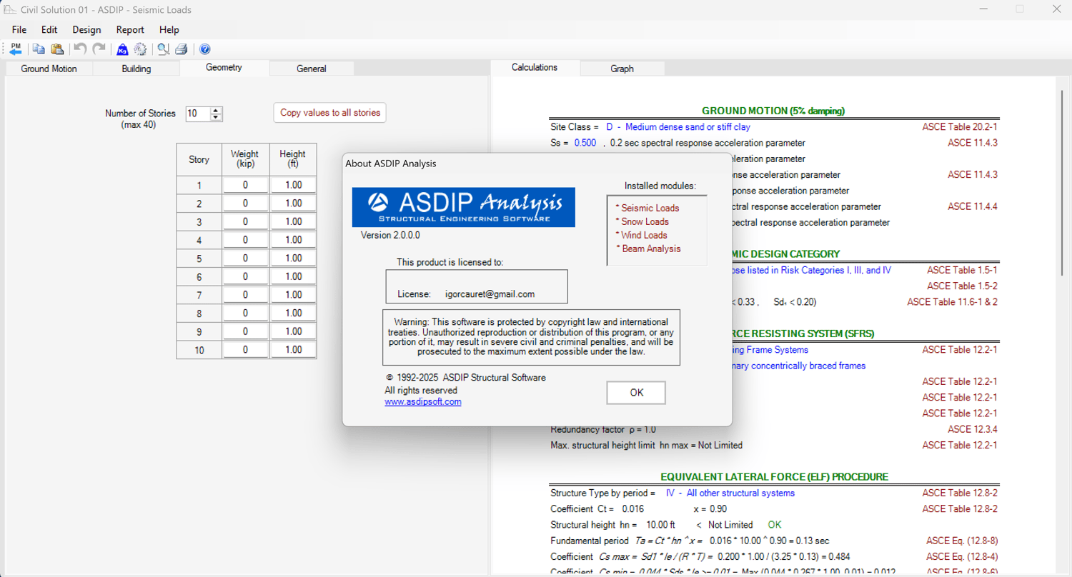Click the PM back arrow toolbar icon
Viewport: 1072px width, 577px height.
point(16,49)
